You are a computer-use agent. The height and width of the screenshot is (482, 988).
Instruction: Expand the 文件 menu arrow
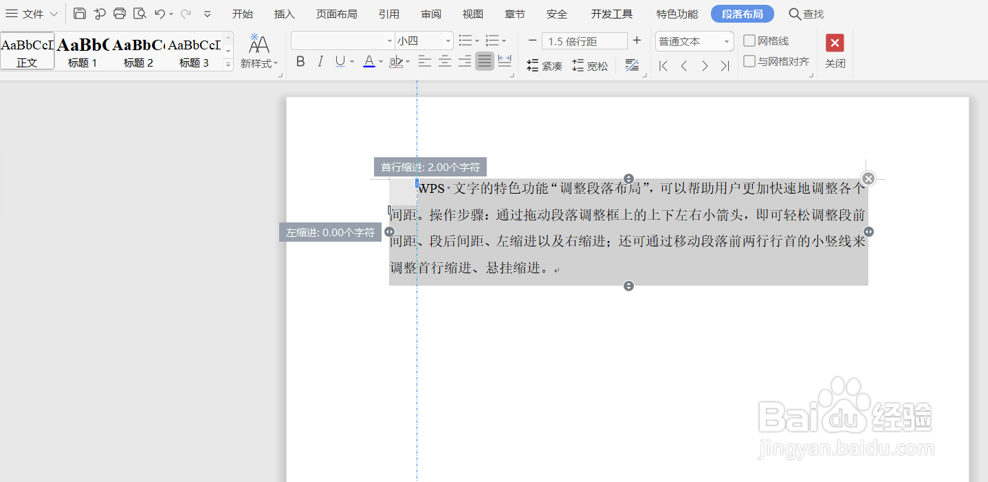54,14
